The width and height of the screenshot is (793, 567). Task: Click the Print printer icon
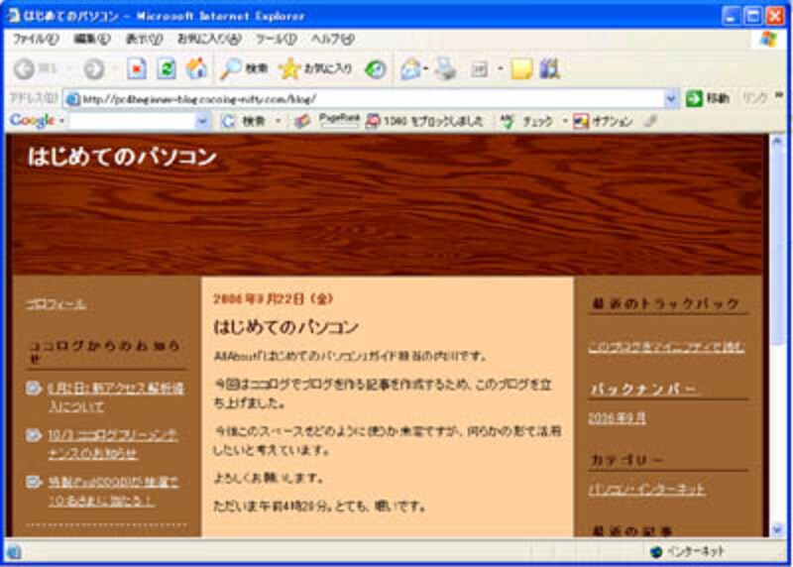pos(446,68)
